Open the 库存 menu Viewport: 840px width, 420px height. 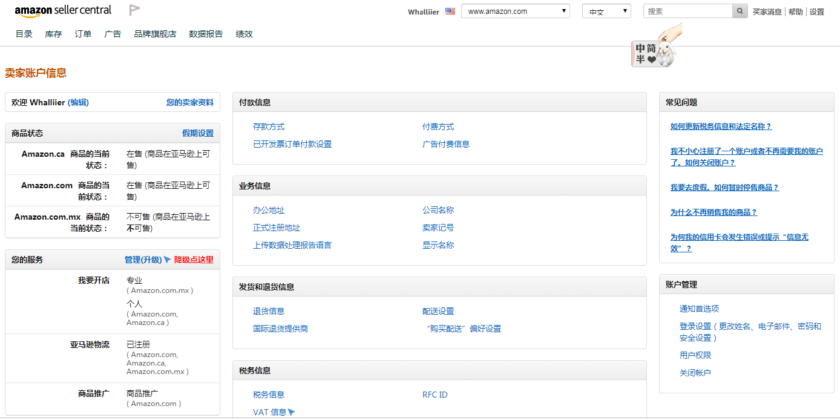[53, 34]
